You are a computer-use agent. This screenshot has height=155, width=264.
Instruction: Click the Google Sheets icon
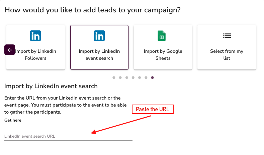162,36
